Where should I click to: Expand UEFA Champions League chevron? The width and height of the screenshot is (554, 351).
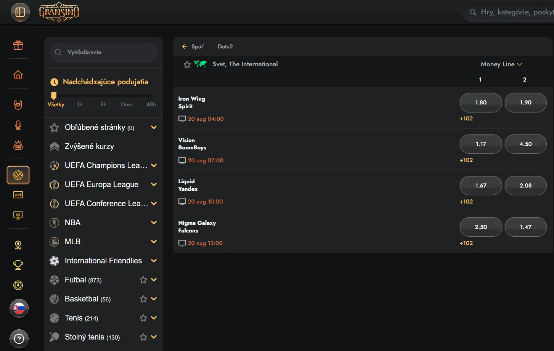(x=154, y=165)
